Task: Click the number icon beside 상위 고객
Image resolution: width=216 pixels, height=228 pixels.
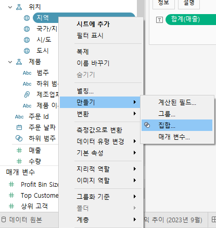Action: click(11, 206)
